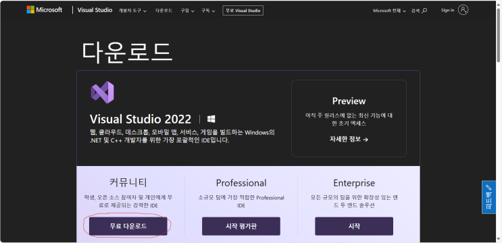Open the blue feedback side tab
The width and height of the screenshot is (502, 243).
[488, 197]
